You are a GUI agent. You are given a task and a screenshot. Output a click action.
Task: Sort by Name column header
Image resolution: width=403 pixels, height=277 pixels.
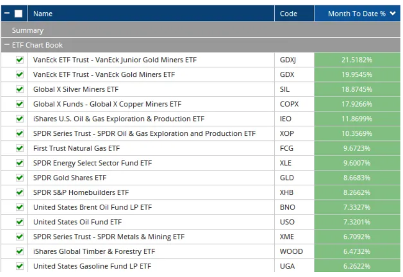pyautogui.click(x=43, y=14)
